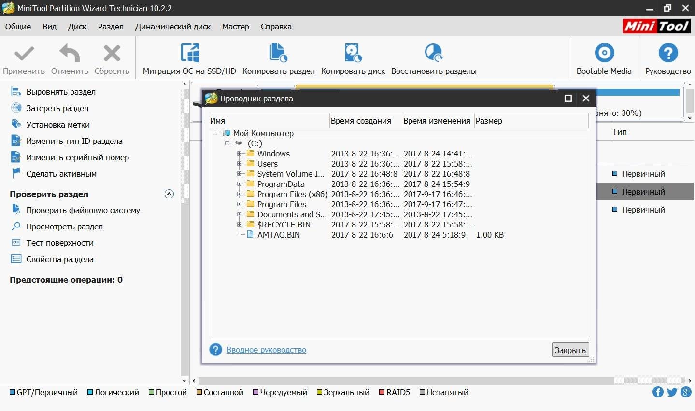The width and height of the screenshot is (695, 411).
Task: Select the highlighted Первичный row
Action: tap(645, 192)
